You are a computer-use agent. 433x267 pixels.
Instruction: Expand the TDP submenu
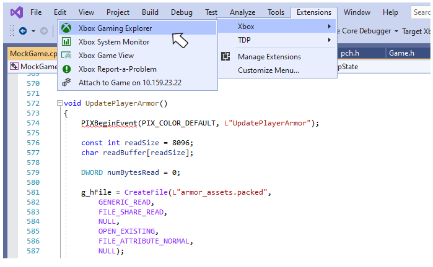point(277,40)
